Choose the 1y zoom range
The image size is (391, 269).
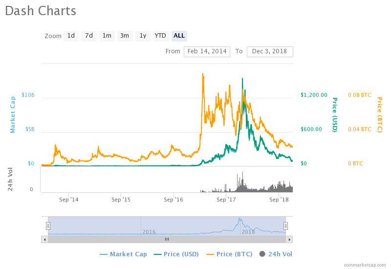click(142, 36)
